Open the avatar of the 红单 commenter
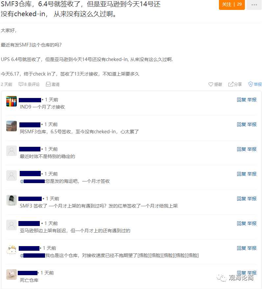The width and height of the screenshot is (262, 289). (x=12, y=200)
